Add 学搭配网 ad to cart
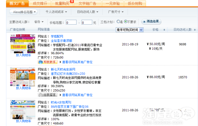This screenshot has height=126, width=198. point(23,55)
